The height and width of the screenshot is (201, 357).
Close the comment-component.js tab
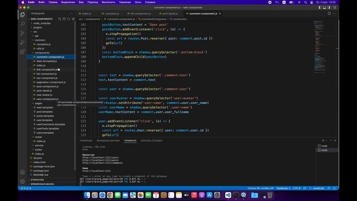click(220, 13)
